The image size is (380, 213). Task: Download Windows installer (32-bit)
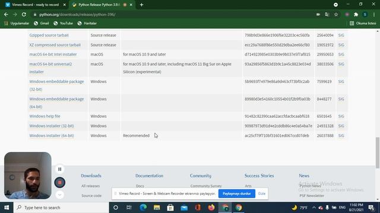coord(52,126)
